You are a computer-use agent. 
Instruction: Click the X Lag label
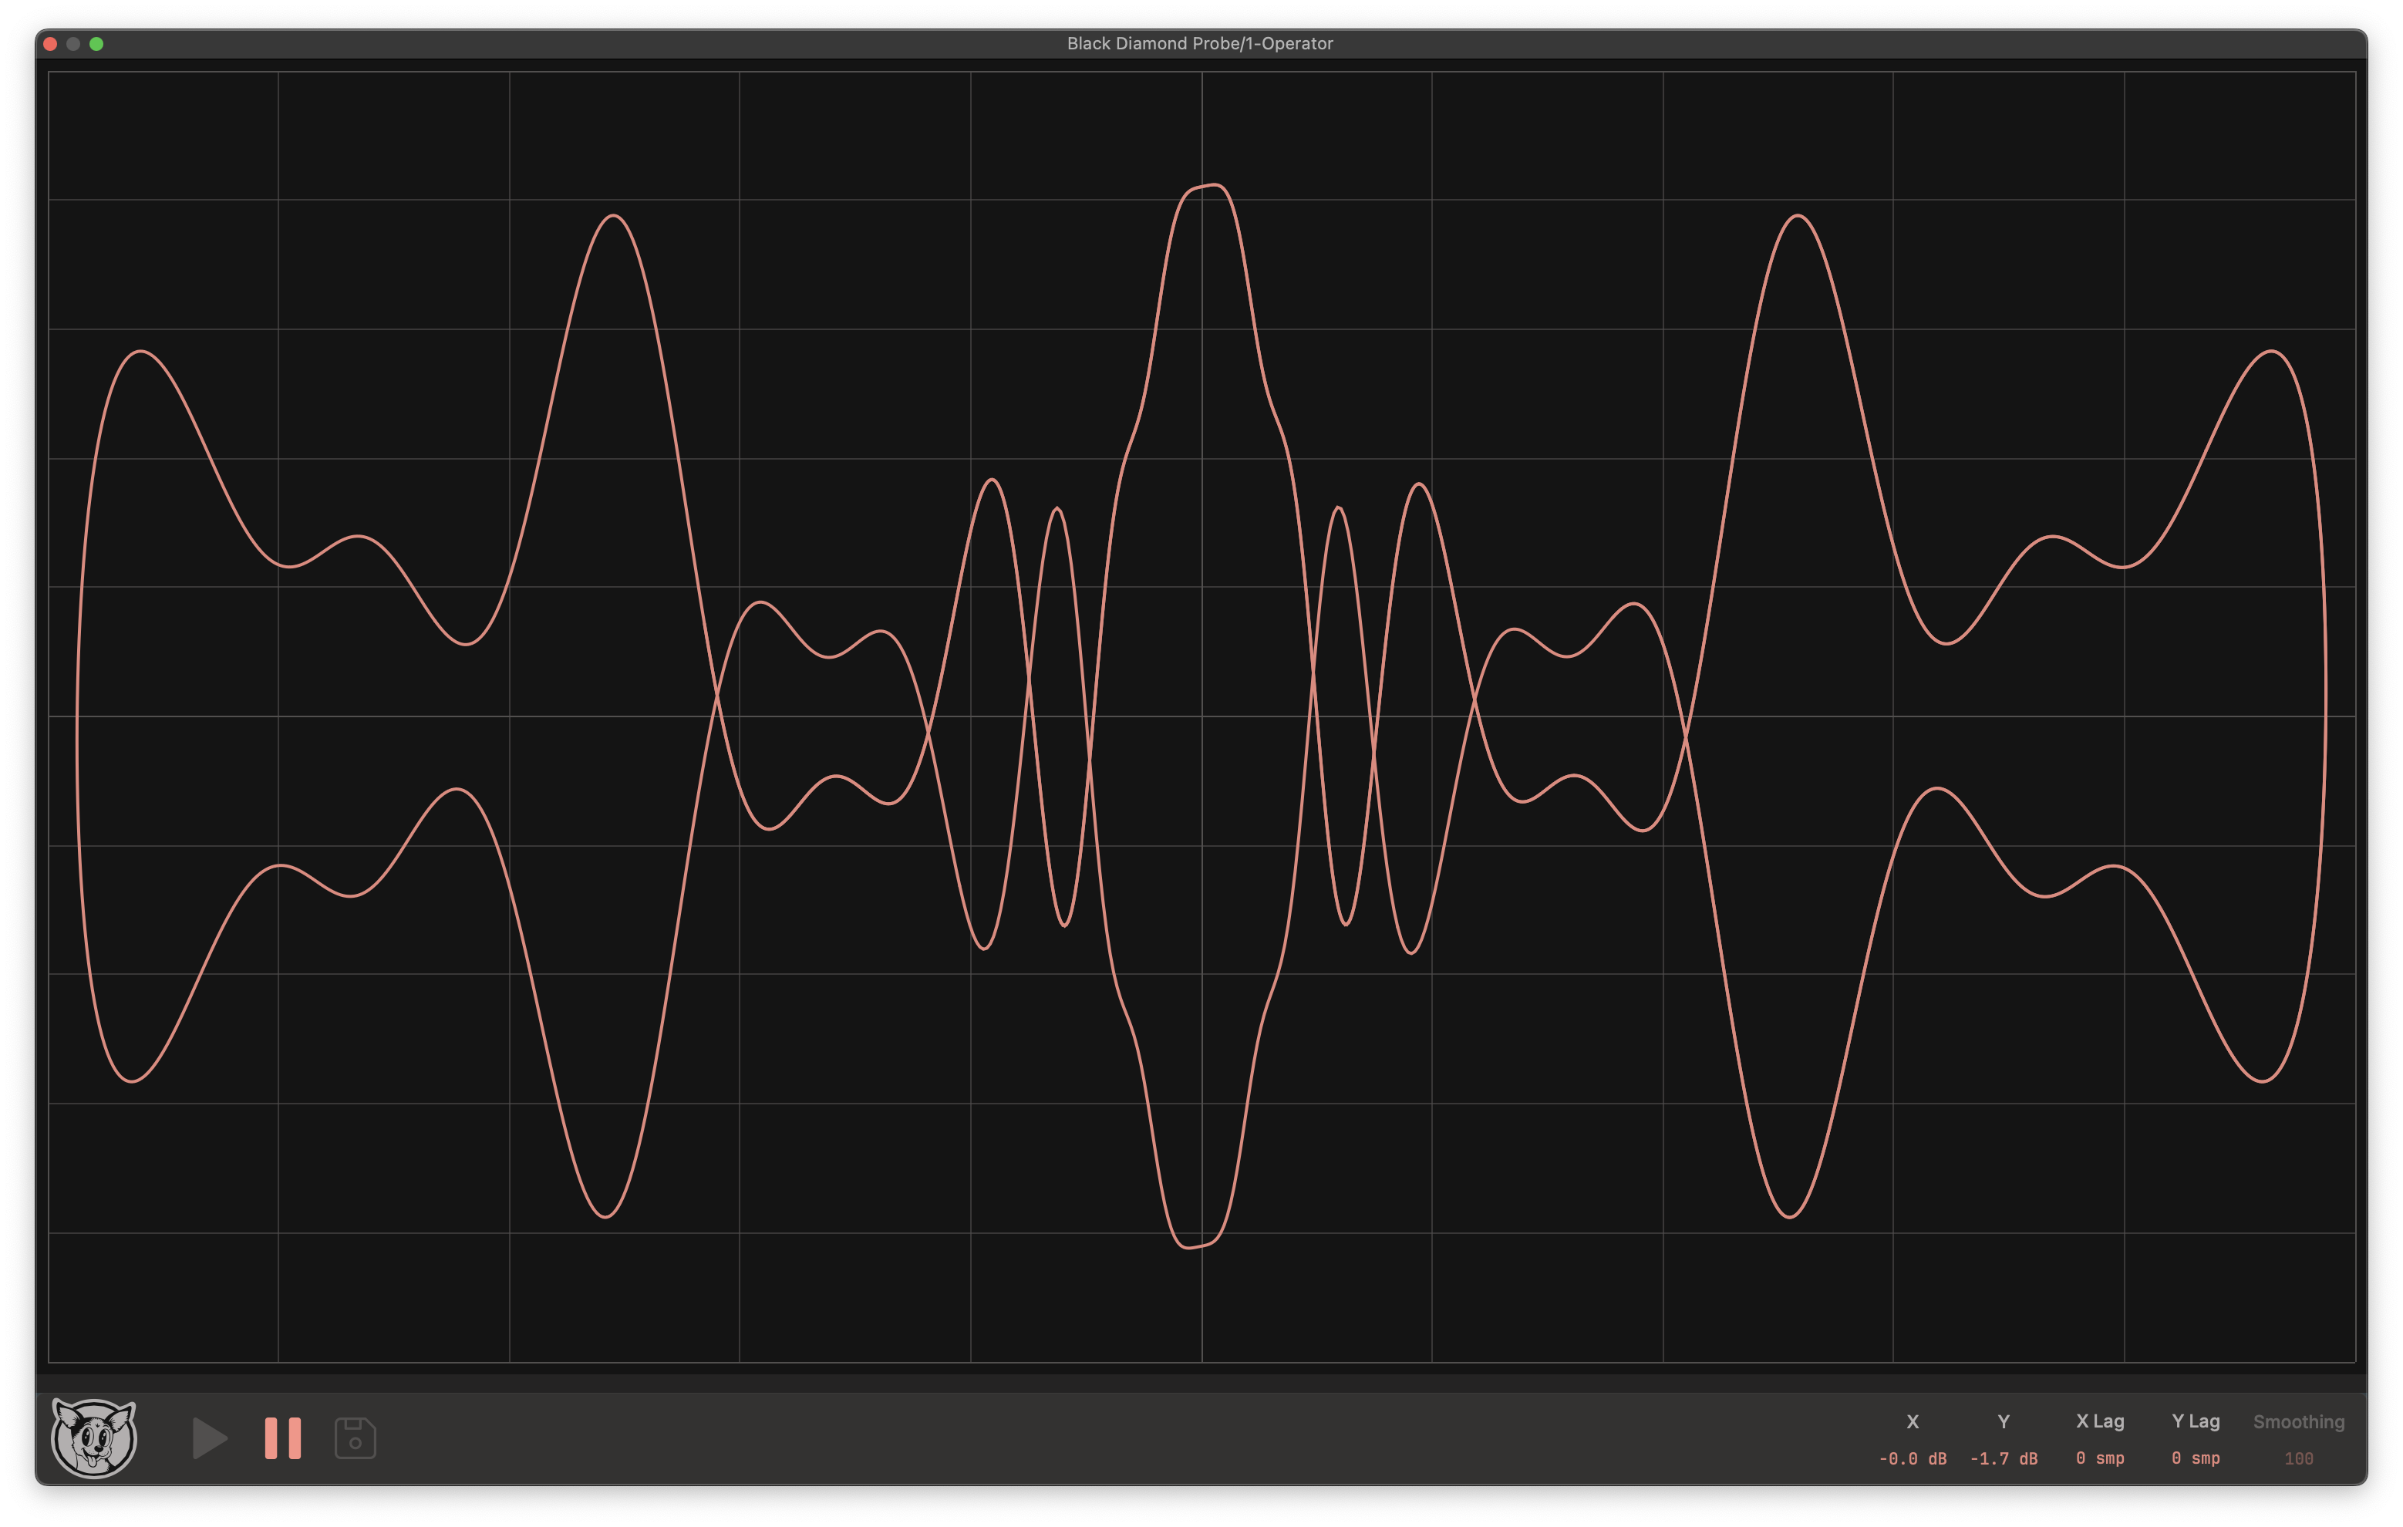coord(2100,1421)
